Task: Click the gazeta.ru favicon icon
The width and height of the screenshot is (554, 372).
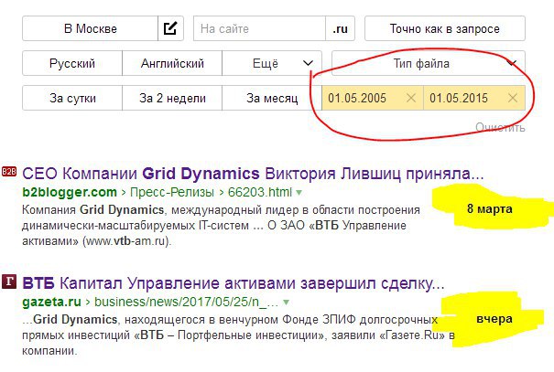Action: click(9, 282)
